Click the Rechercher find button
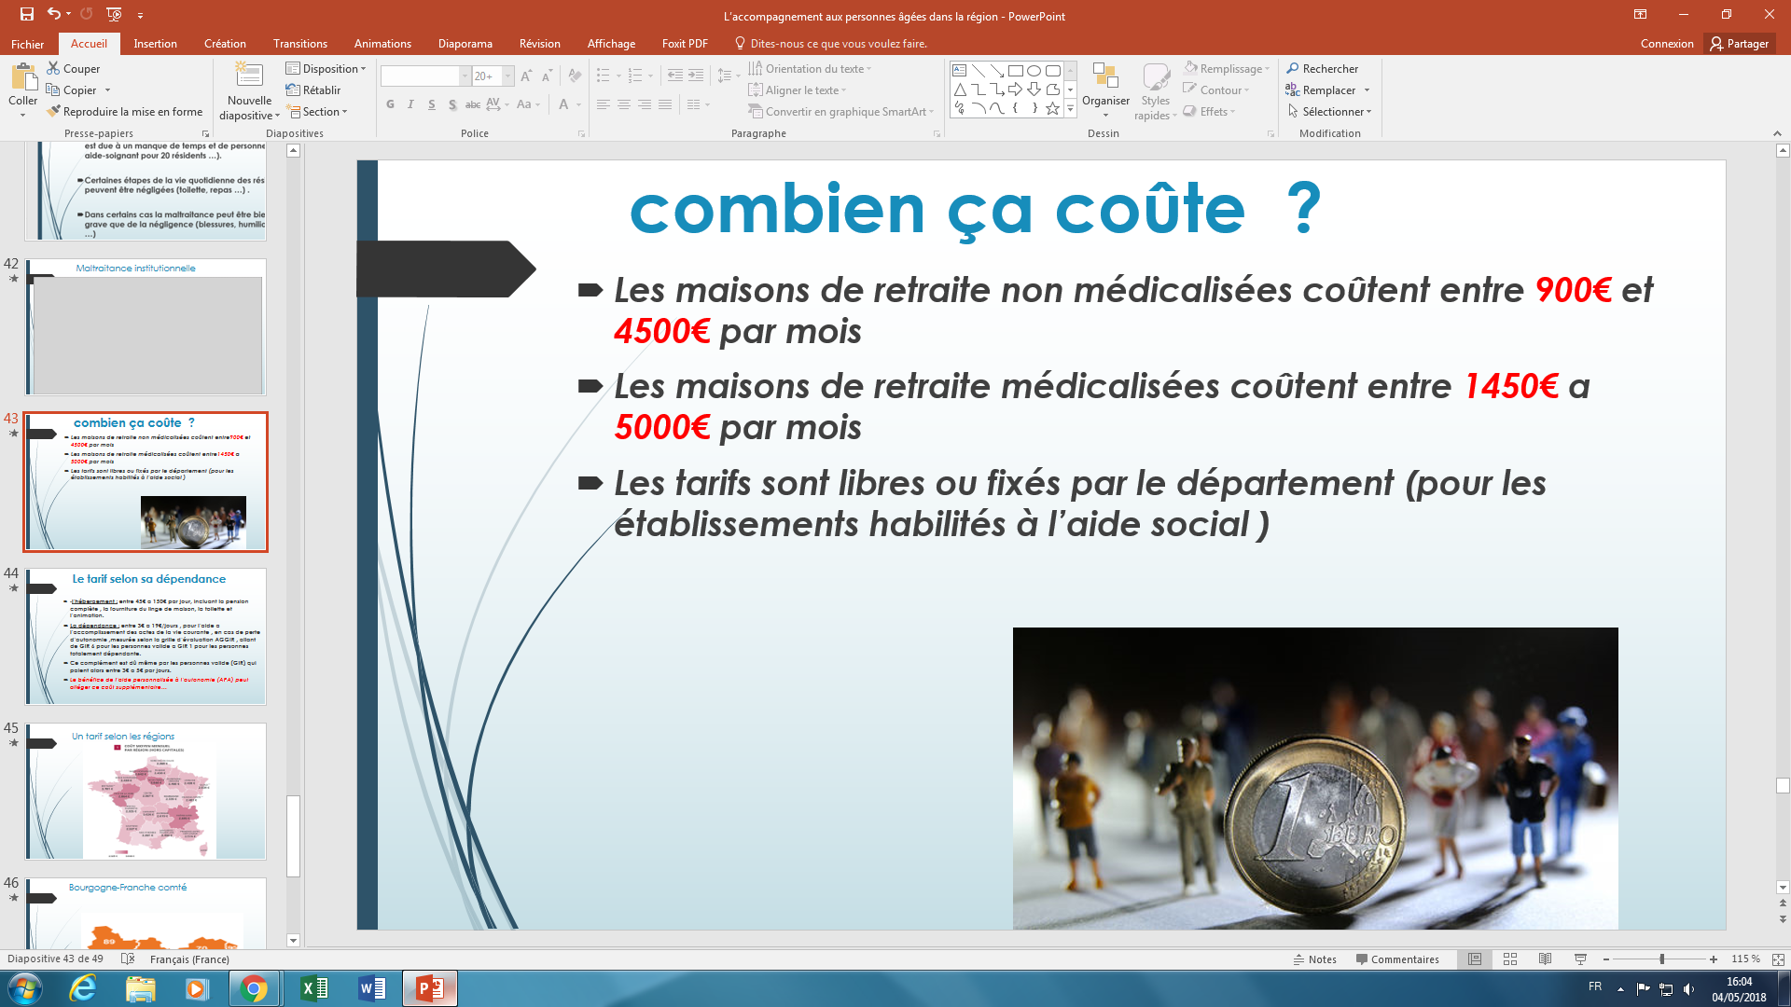Screen dimensions: 1791x1007 1323,69
